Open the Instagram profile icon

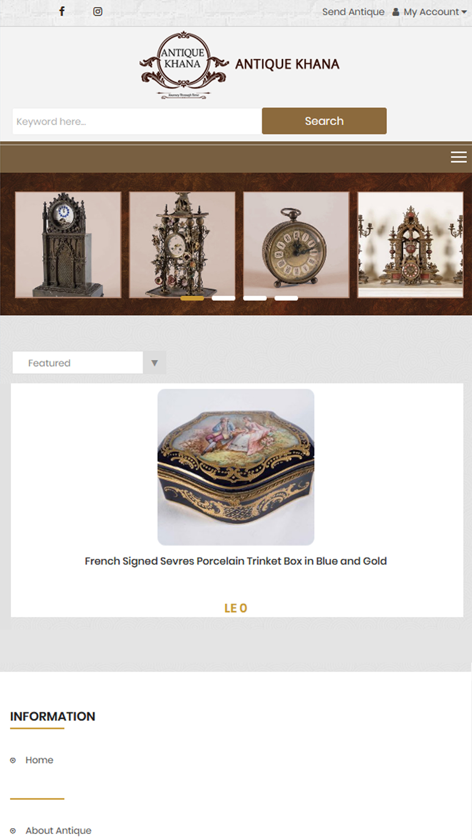[98, 11]
